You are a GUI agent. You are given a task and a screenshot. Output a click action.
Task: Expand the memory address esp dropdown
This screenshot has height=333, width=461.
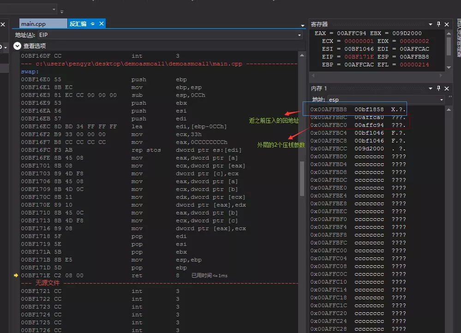tap(441, 100)
